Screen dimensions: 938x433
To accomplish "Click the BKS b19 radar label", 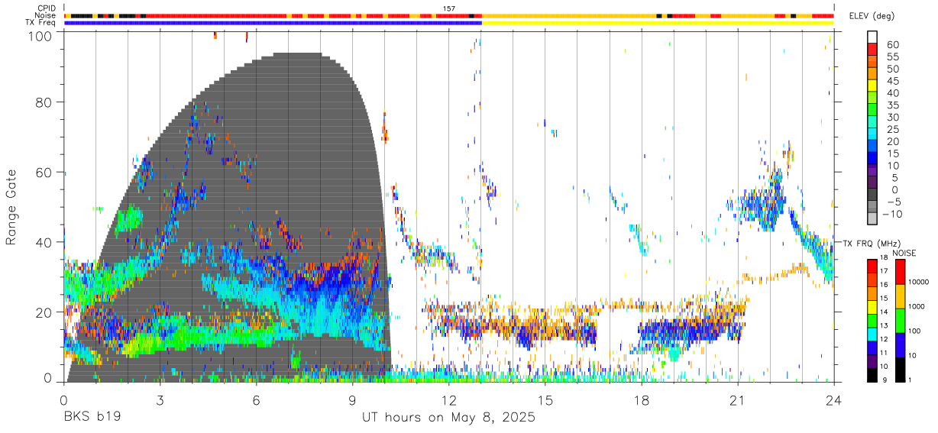I will click(x=92, y=418).
